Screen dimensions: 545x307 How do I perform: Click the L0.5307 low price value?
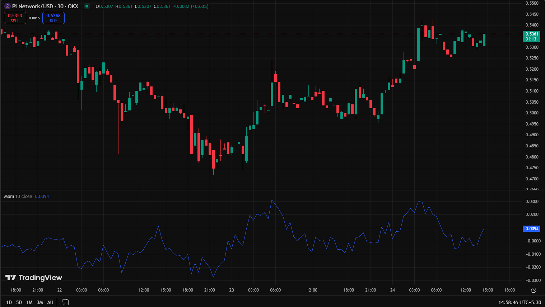tap(143, 6)
